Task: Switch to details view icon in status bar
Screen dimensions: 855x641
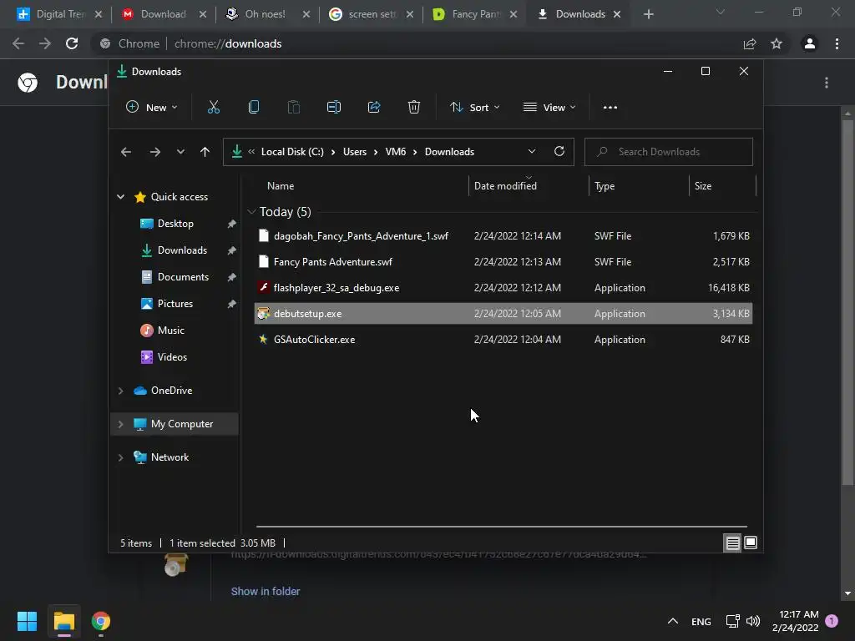Action: 732,543
